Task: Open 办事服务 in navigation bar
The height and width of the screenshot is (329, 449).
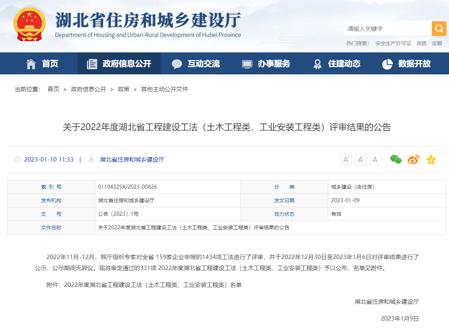Action: 266,64
